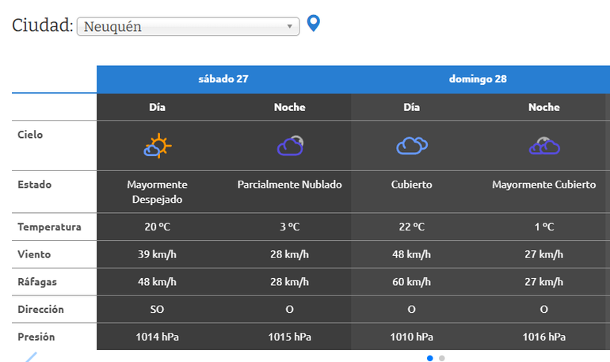Click the SO wind direction value
The image size is (610, 362).
[x=157, y=309]
